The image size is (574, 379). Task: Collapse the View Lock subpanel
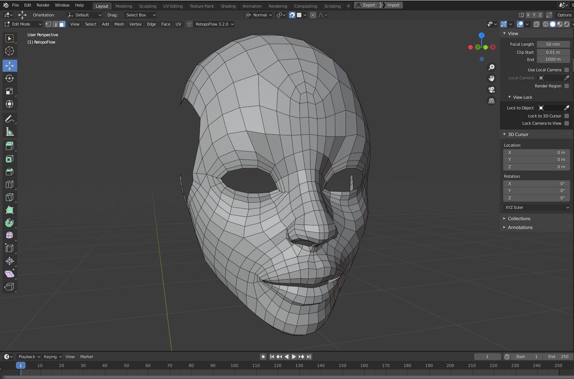coord(522,97)
